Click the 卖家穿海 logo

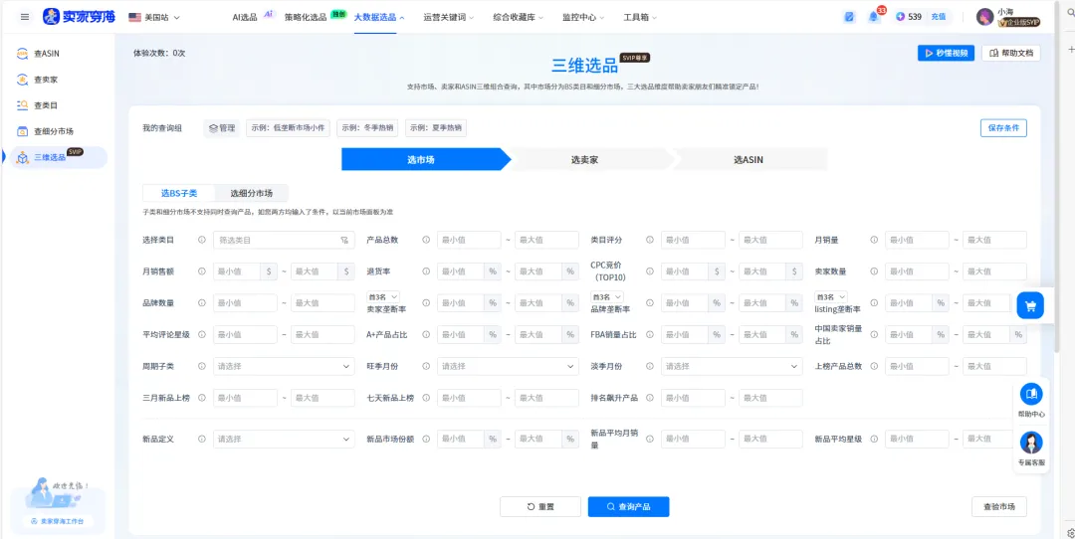tap(79, 17)
